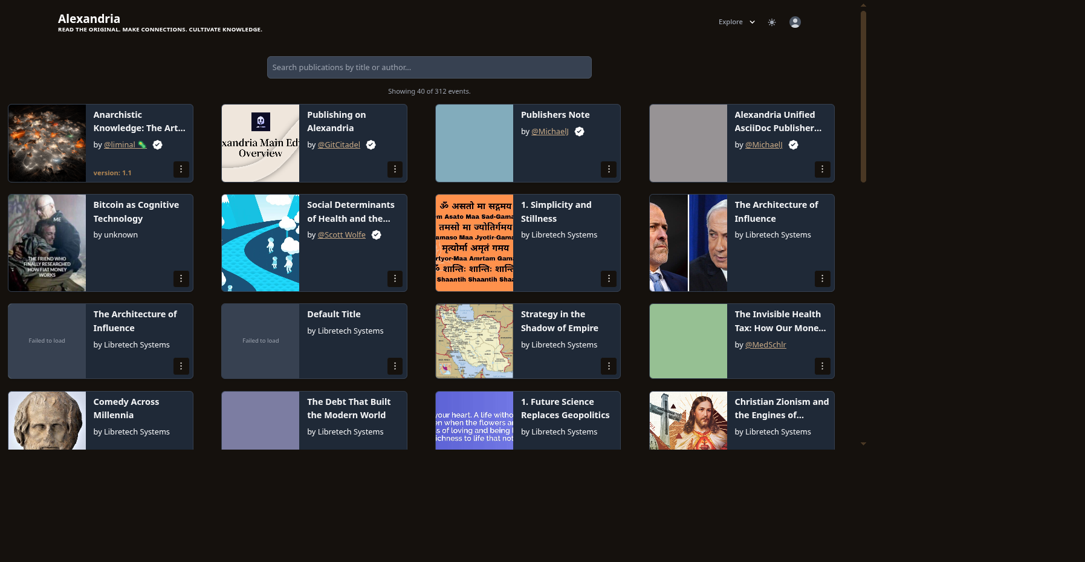The height and width of the screenshot is (562, 1085).
Task: Open @GitCitadel author profile link
Action: tap(338, 145)
